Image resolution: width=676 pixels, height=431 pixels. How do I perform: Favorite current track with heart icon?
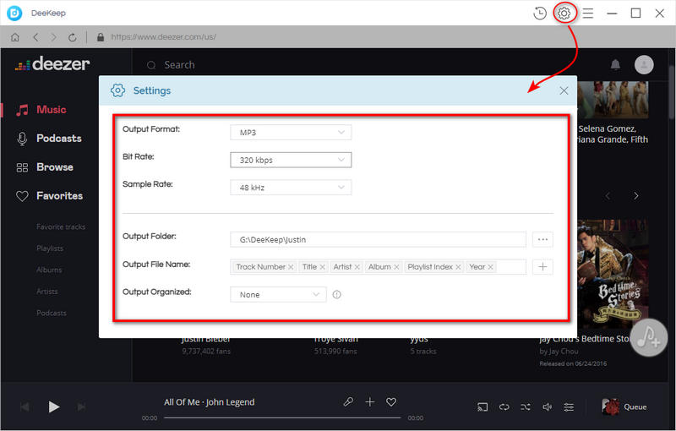391,401
